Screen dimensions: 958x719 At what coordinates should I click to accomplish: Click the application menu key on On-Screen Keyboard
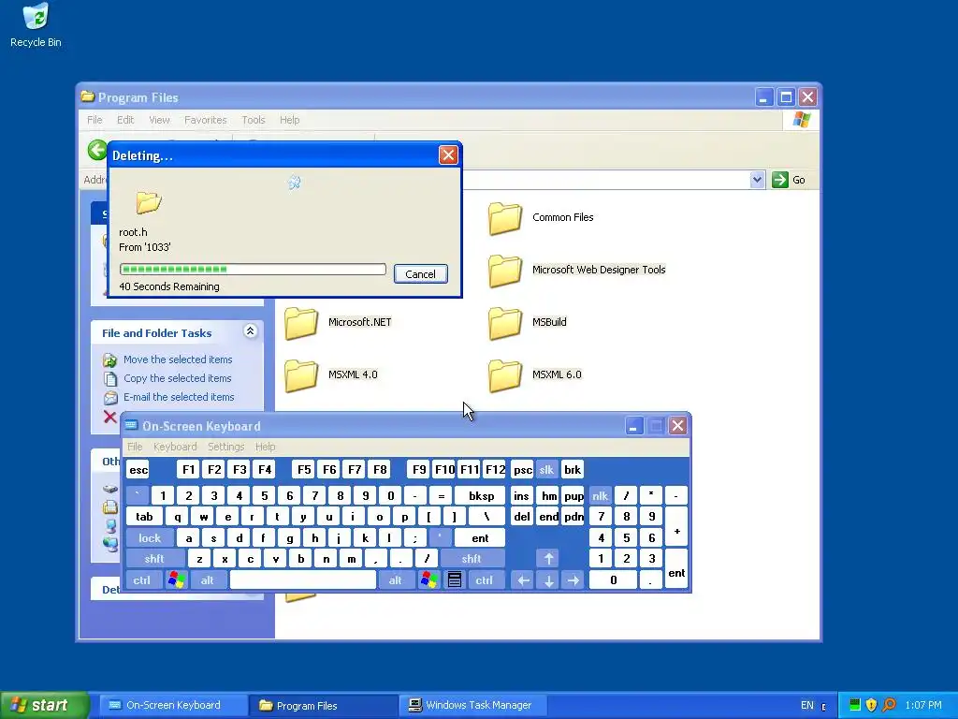455,580
